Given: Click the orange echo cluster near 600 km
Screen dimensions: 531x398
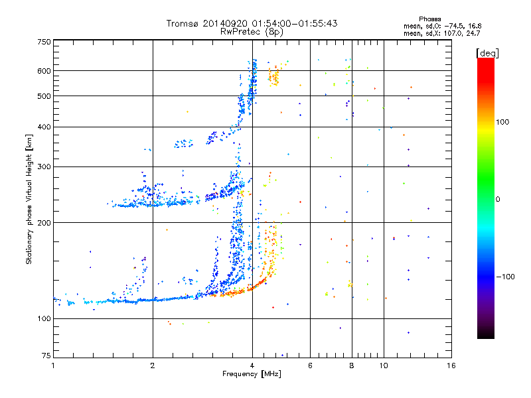Looking at the screenshot, I should pos(273,77).
